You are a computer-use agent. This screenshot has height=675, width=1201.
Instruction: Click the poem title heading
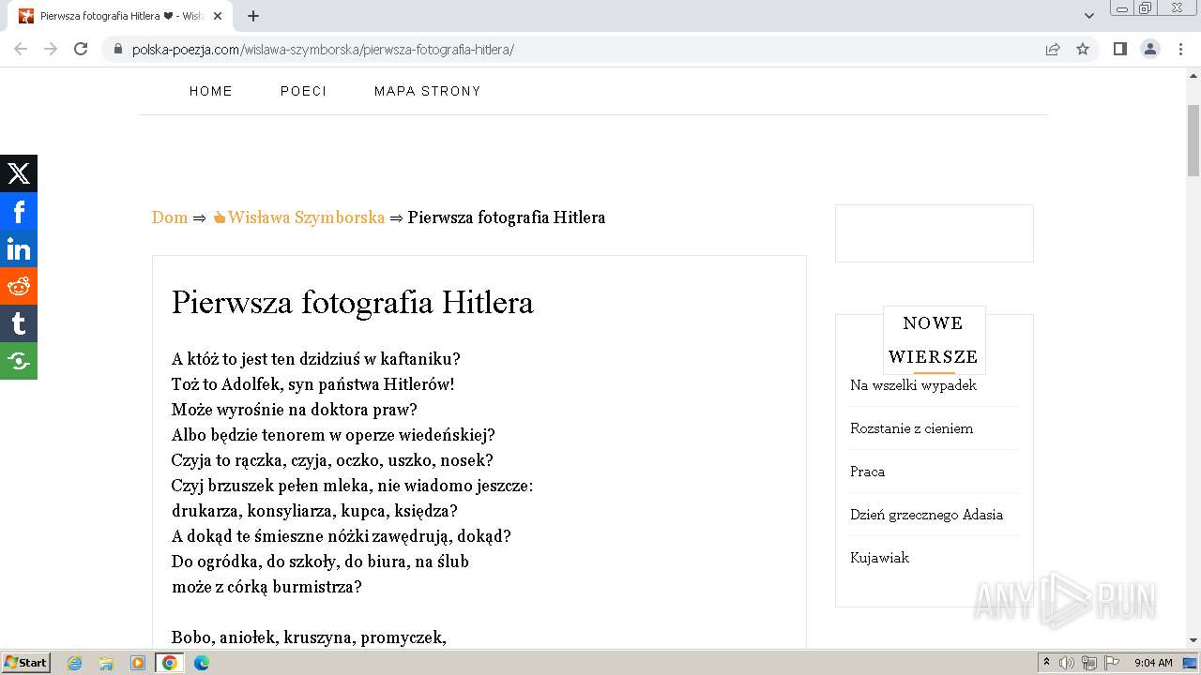tap(352, 303)
